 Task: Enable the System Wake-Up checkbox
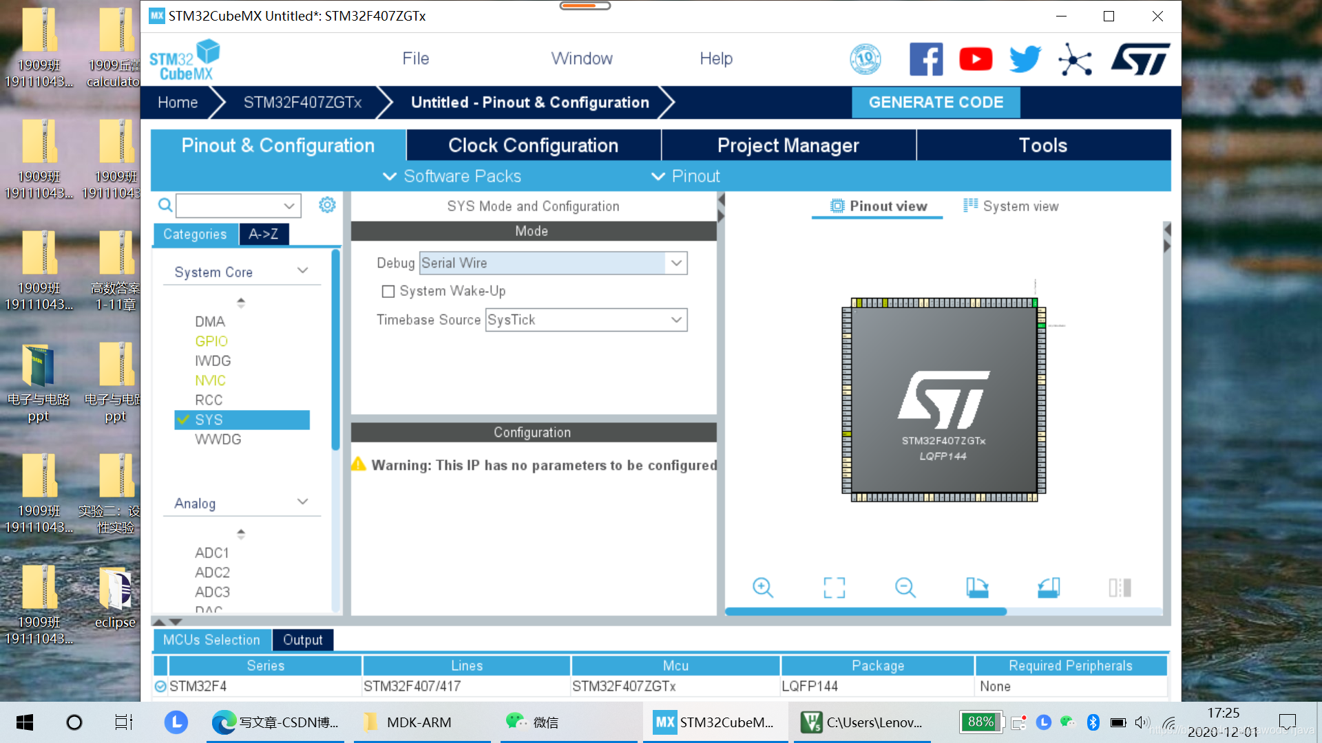[x=388, y=291]
